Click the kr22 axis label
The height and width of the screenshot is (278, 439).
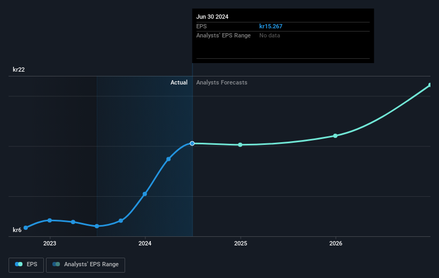click(19, 69)
